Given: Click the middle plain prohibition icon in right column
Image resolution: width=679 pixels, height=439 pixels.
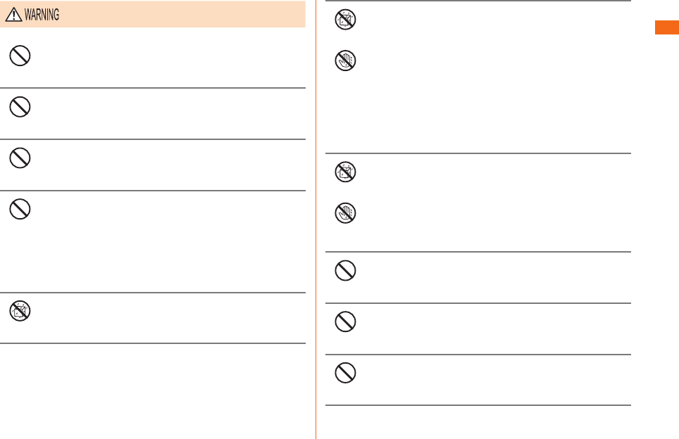Looking at the screenshot, I should (x=346, y=322).
